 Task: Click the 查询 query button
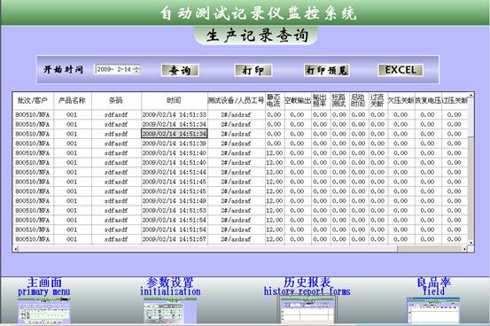(x=180, y=70)
